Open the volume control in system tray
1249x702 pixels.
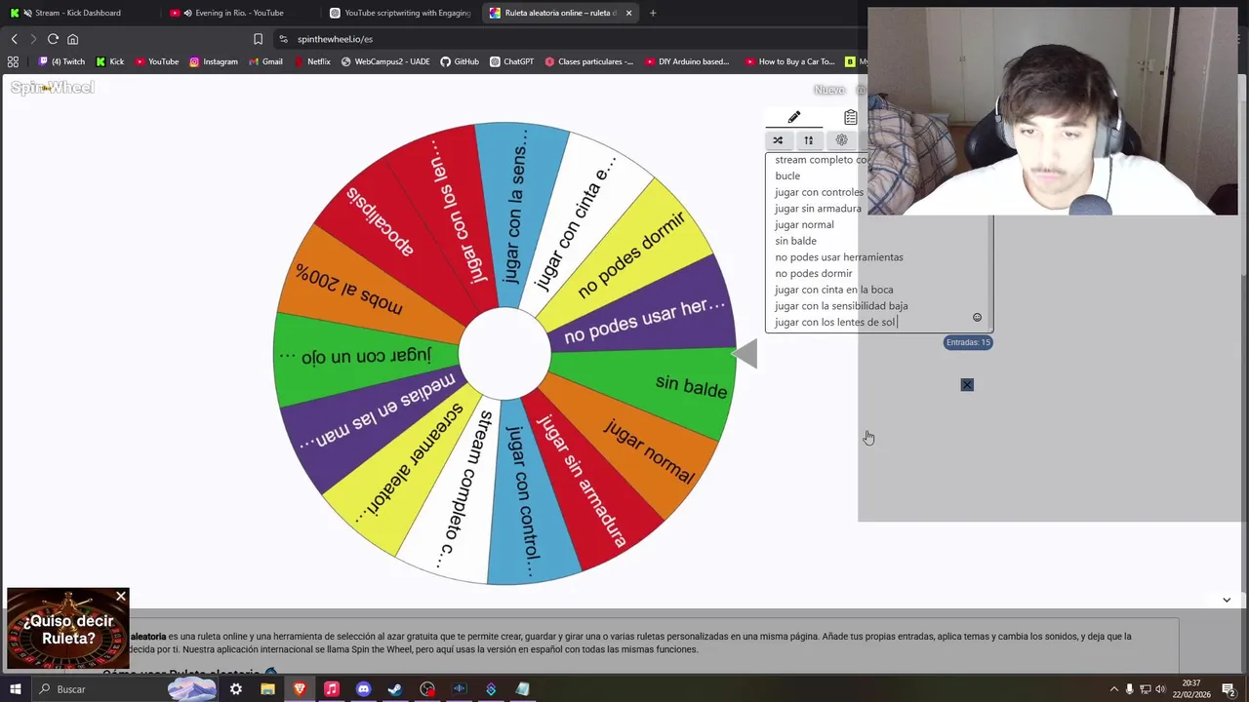click(1160, 689)
